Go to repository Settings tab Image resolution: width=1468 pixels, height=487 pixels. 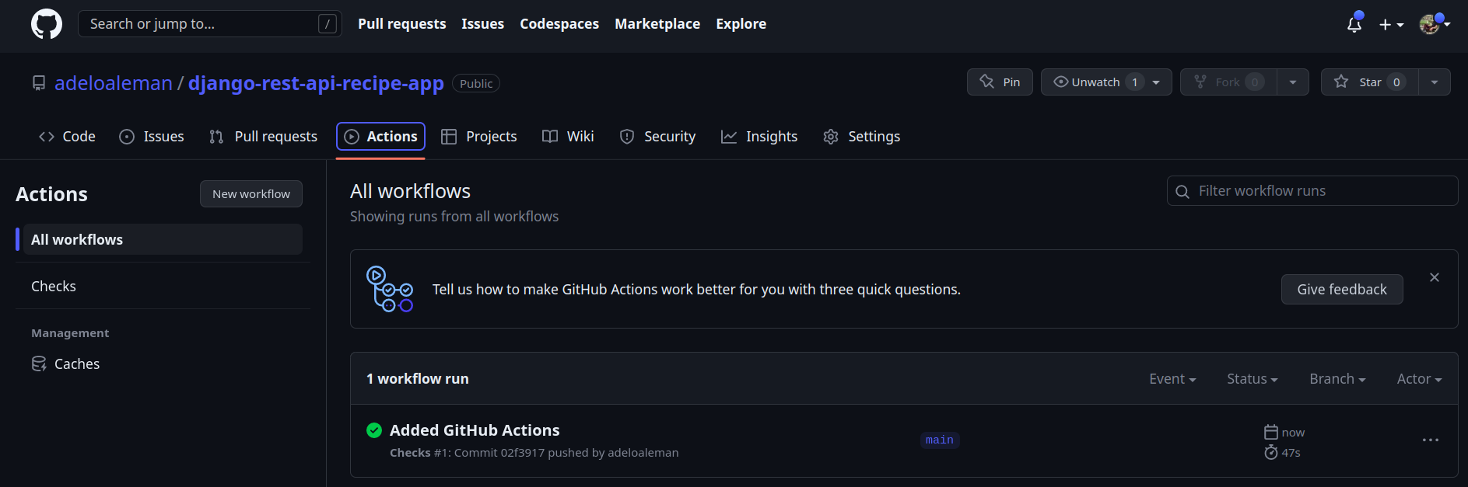(x=862, y=137)
